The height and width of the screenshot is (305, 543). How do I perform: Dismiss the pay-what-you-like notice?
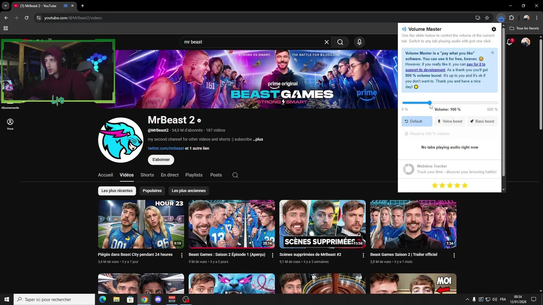[x=493, y=53]
